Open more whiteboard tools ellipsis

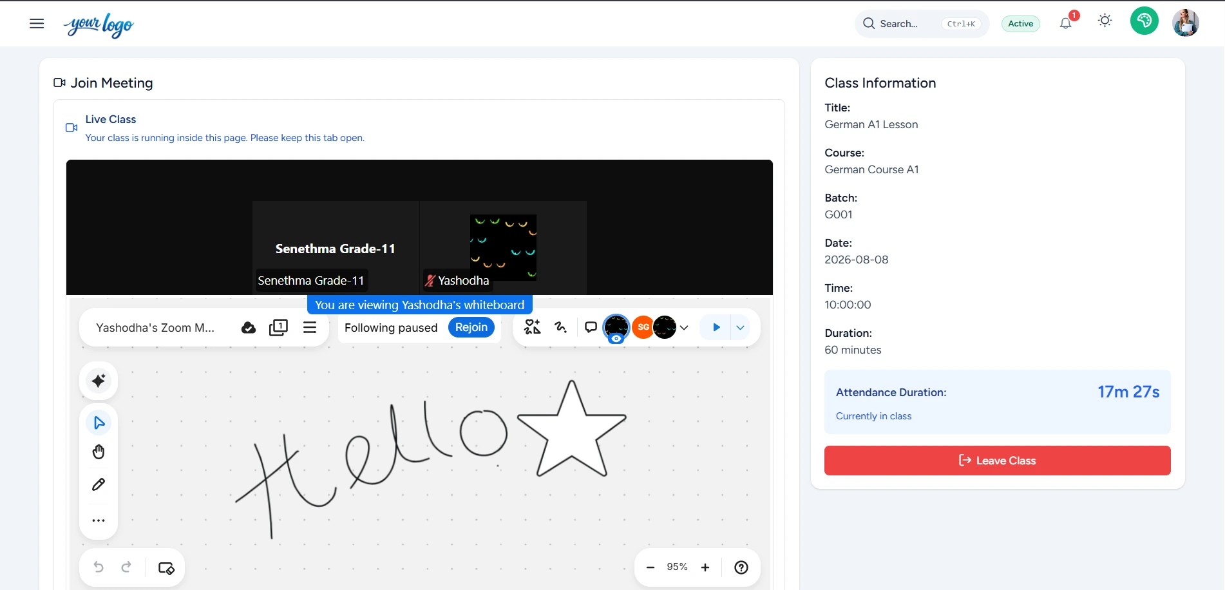coord(99,520)
